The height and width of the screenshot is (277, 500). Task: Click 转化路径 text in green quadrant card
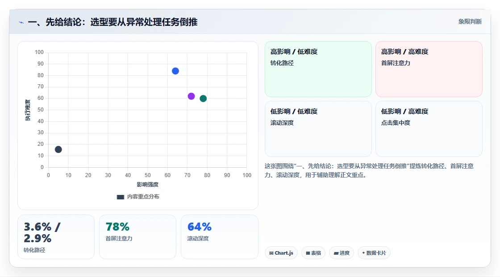point(282,63)
